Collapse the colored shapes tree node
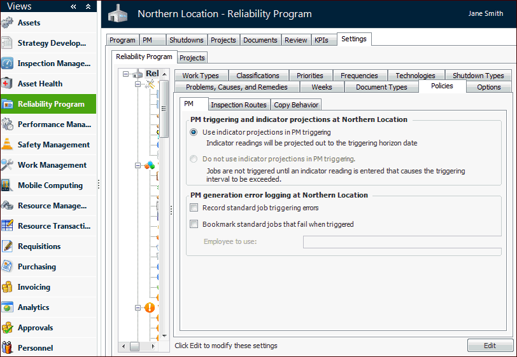 (138, 165)
